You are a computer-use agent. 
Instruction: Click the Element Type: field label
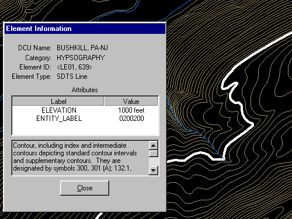(x=32, y=77)
